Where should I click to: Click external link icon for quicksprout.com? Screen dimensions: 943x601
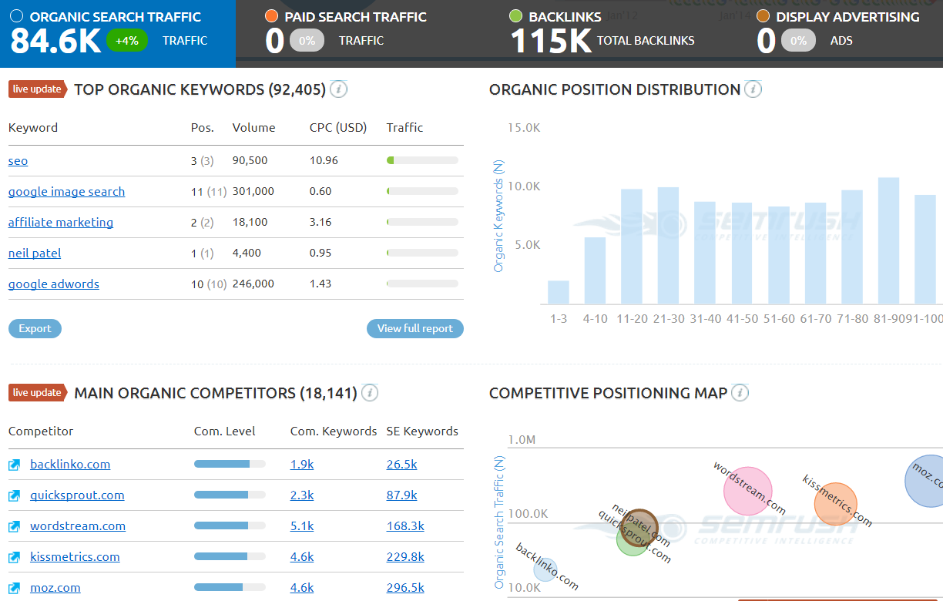(14, 495)
